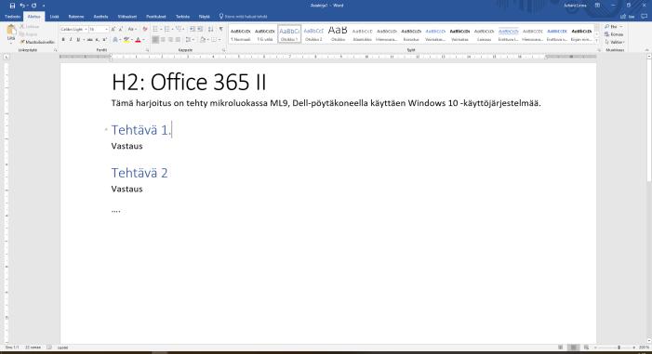This screenshot has width=652, height=354.
Task: Click the clear formatting eraser icon
Action: click(145, 29)
